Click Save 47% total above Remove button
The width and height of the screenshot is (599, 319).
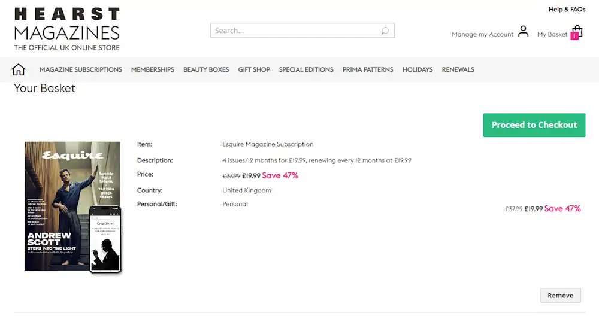[x=562, y=208]
